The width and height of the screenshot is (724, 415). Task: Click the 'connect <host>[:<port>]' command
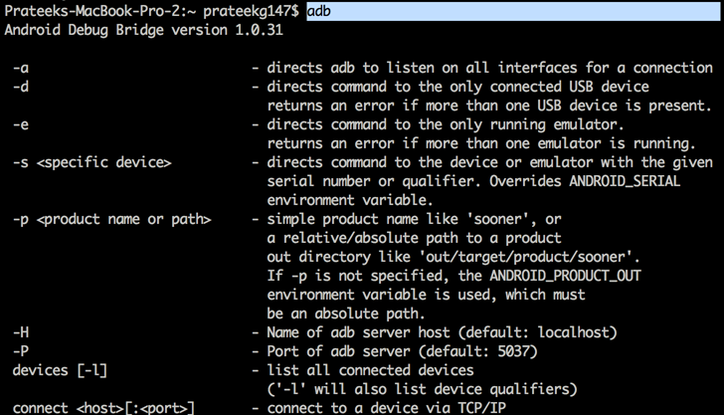point(103,407)
